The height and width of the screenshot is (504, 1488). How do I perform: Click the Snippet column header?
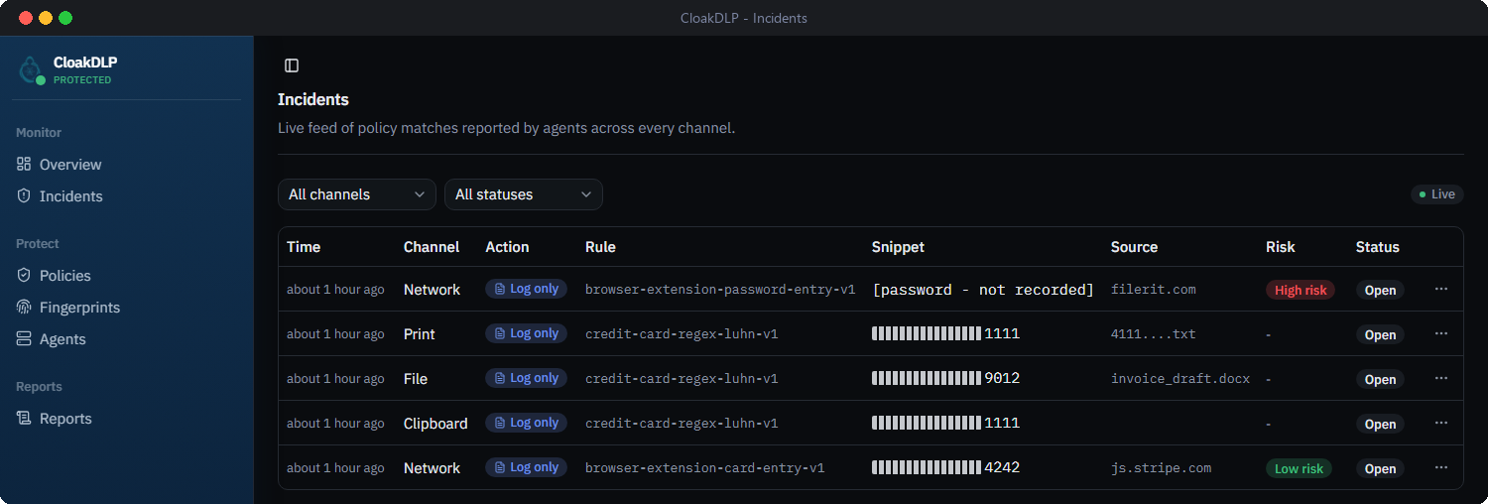pos(898,247)
